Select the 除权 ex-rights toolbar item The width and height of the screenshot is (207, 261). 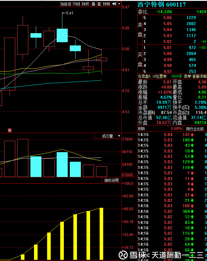pos(86,4)
